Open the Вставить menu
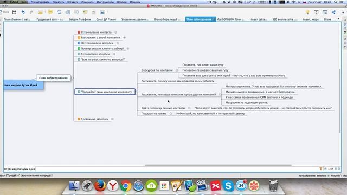This screenshot has height=195, width=347. point(73,2)
